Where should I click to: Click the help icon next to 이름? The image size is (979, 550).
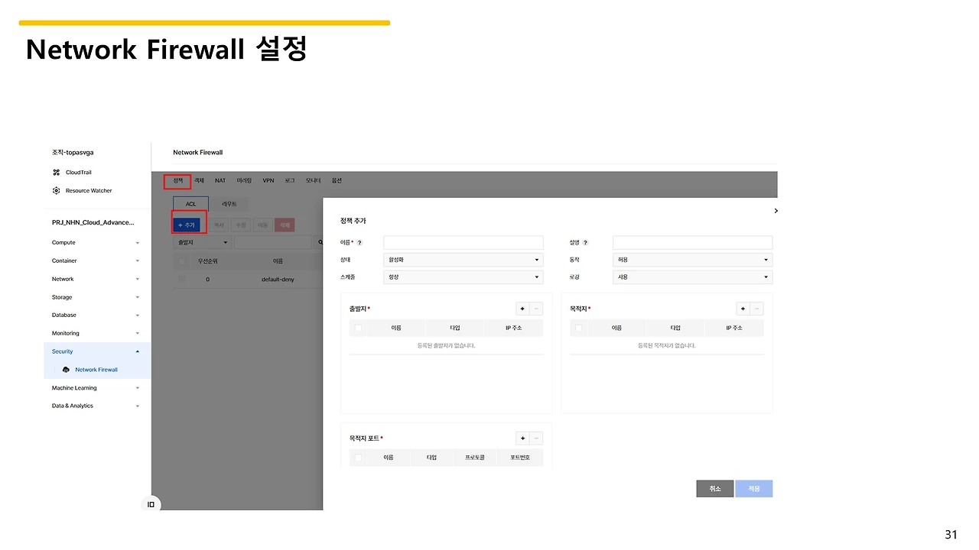[x=359, y=243]
